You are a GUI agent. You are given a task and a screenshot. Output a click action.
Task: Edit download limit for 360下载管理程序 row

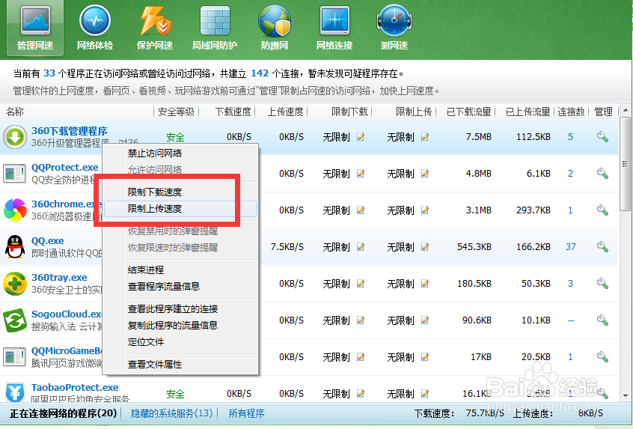(x=361, y=137)
